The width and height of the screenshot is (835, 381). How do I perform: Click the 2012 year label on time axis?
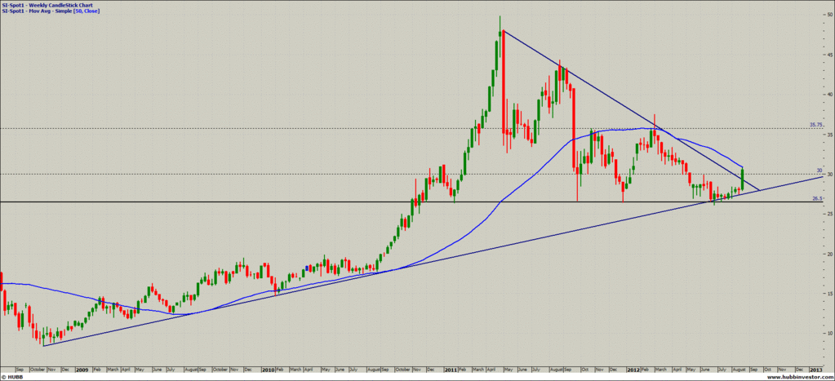pyautogui.click(x=635, y=370)
